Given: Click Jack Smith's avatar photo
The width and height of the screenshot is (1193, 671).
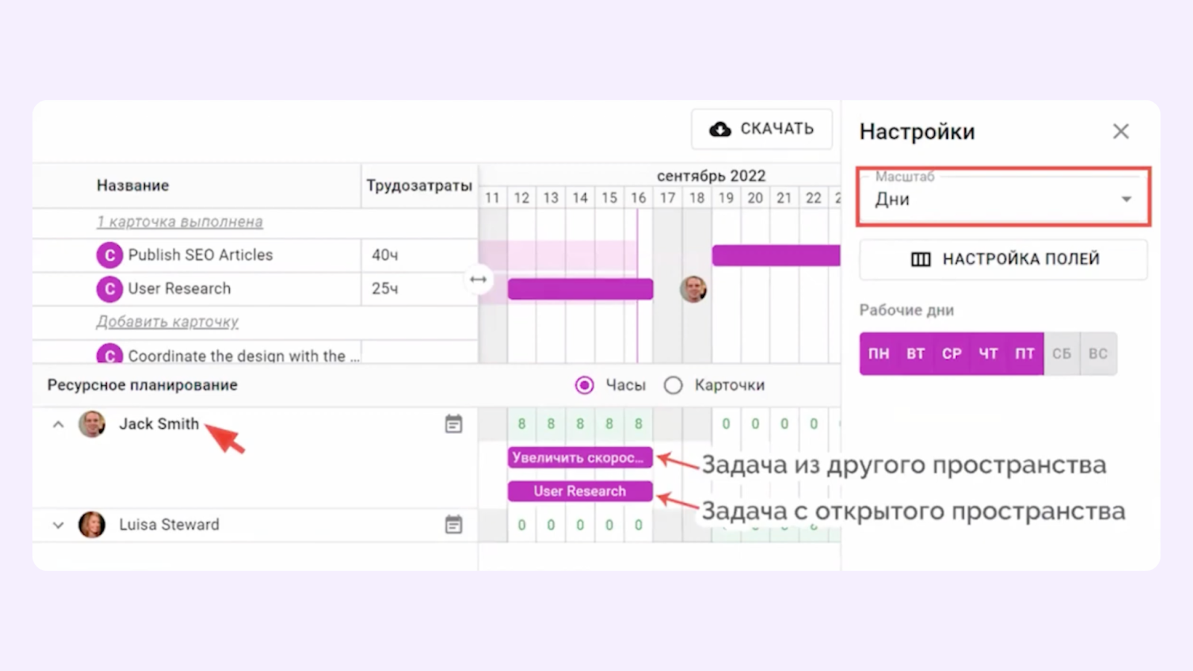Looking at the screenshot, I should coord(92,423).
